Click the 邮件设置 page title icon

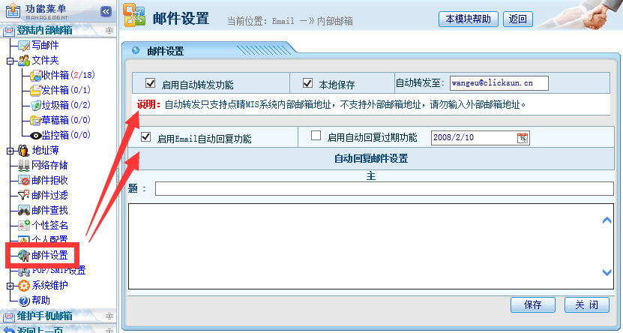134,15
